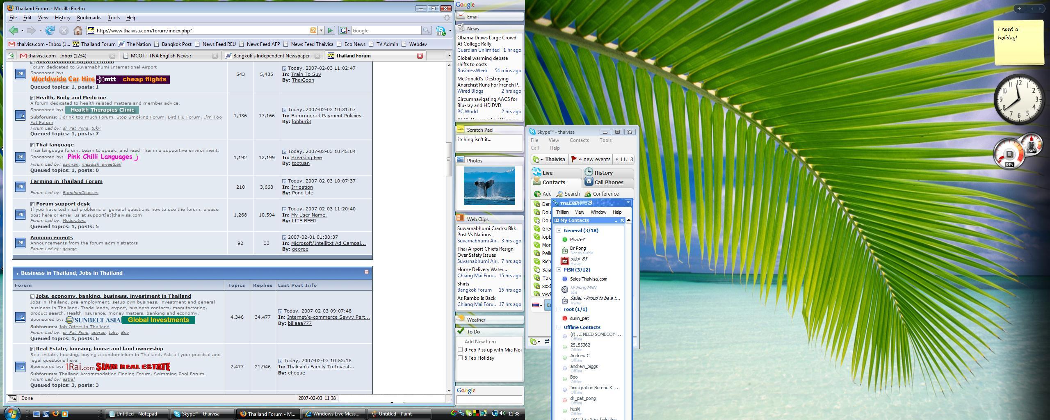Screen dimensions: 1050x420
Task: Adjust volume from the system tray speaker
Action: pos(502,413)
